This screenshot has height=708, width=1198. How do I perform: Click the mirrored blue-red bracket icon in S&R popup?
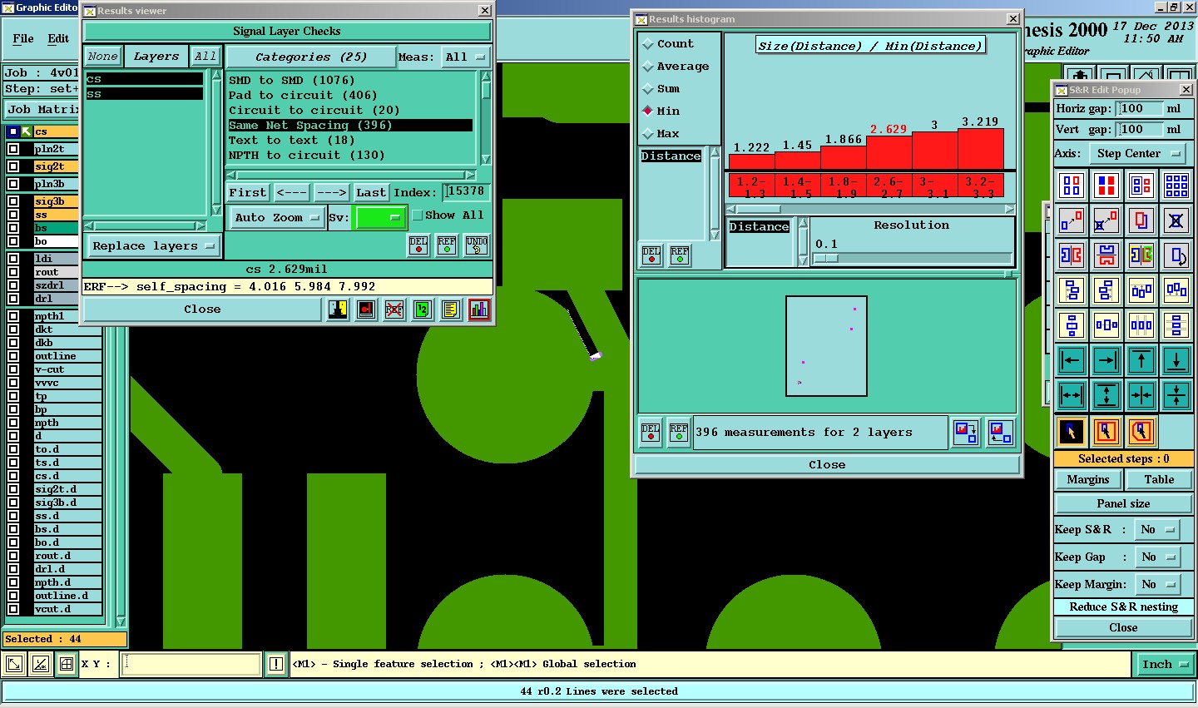pyautogui.click(x=1072, y=255)
